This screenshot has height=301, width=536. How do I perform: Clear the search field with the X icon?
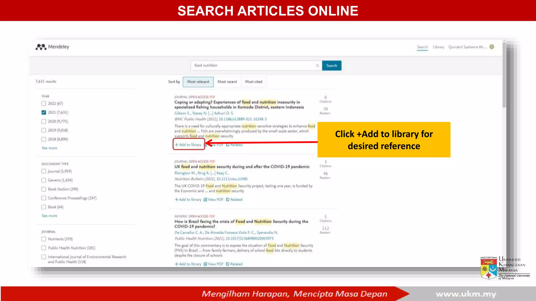point(317,66)
